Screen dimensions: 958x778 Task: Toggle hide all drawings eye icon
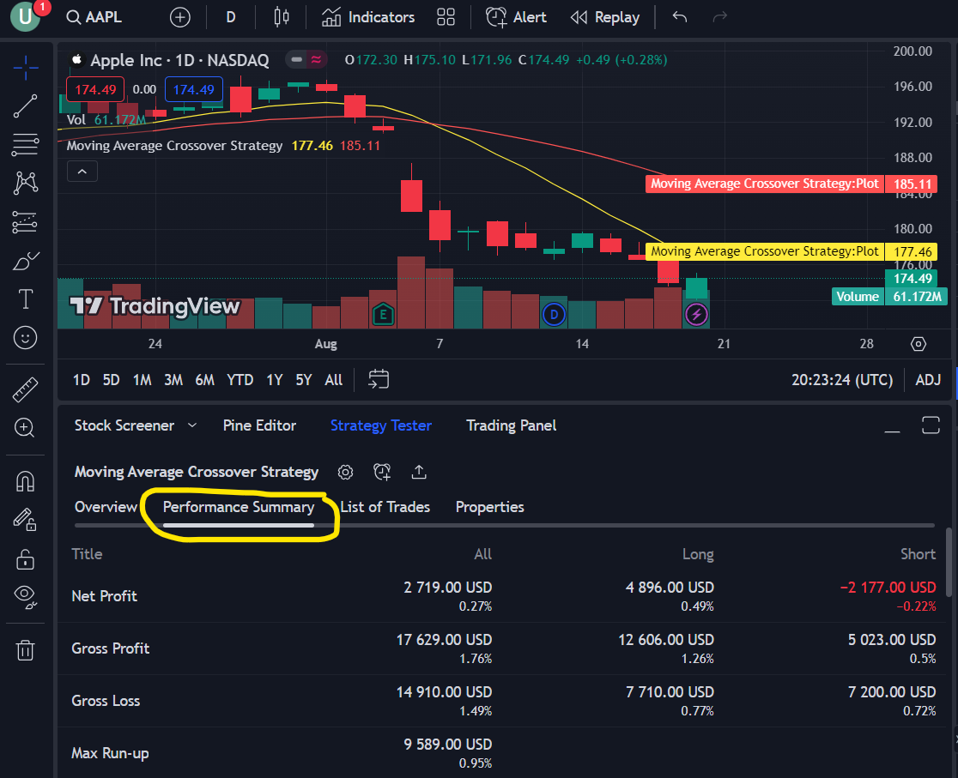point(25,597)
